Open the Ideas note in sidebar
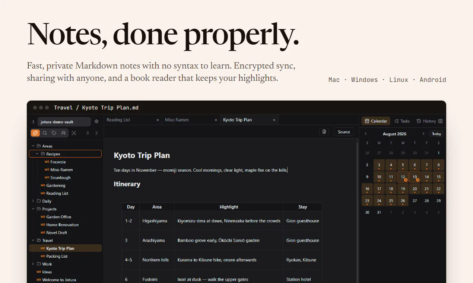The image size is (473, 283). (47, 272)
